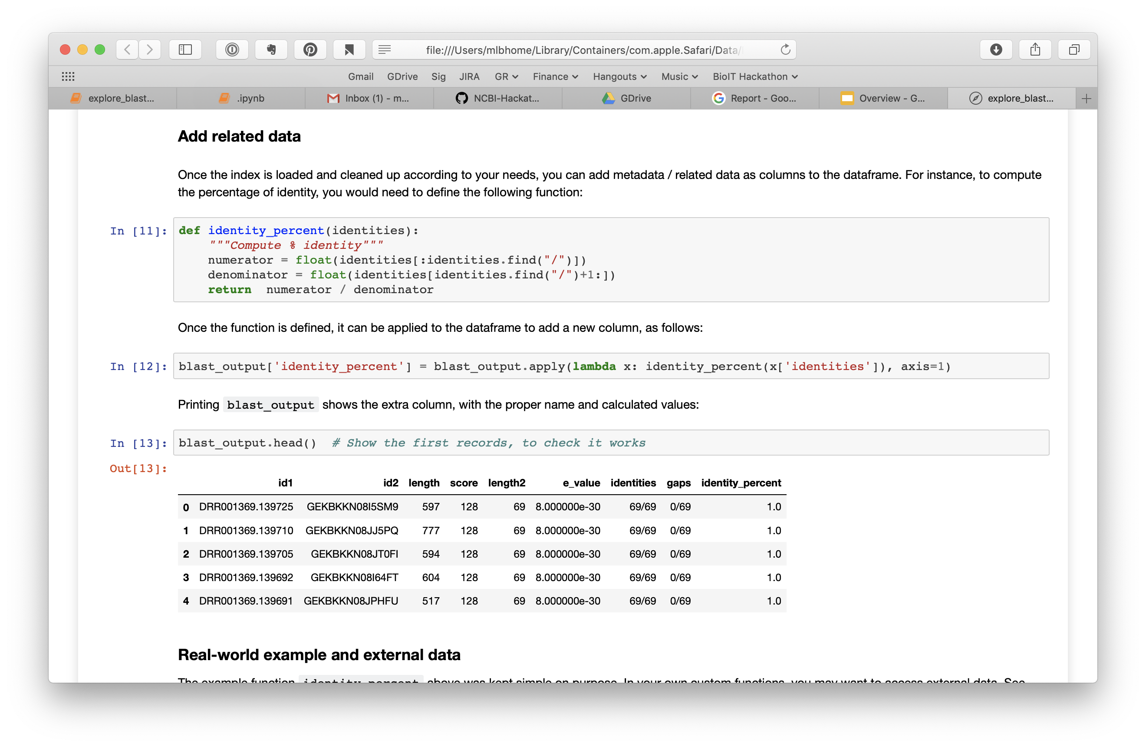
Task: Click the bookmark flag extension icon
Action: point(349,50)
